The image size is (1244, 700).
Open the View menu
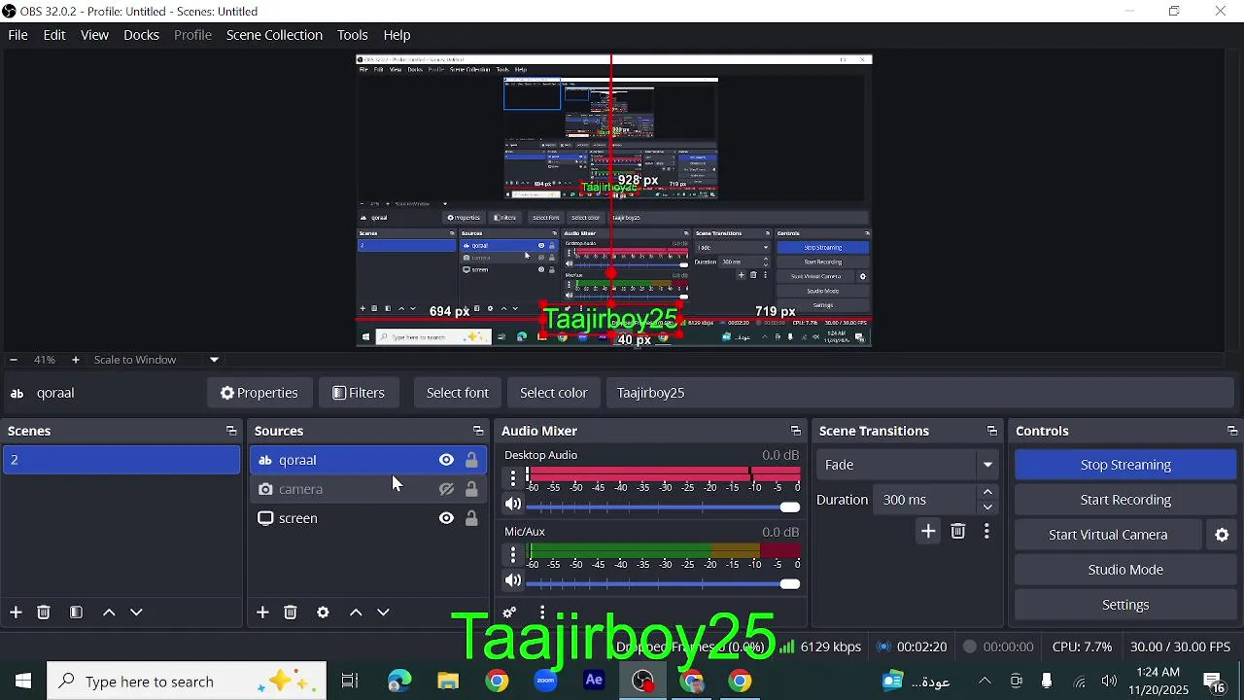[94, 35]
